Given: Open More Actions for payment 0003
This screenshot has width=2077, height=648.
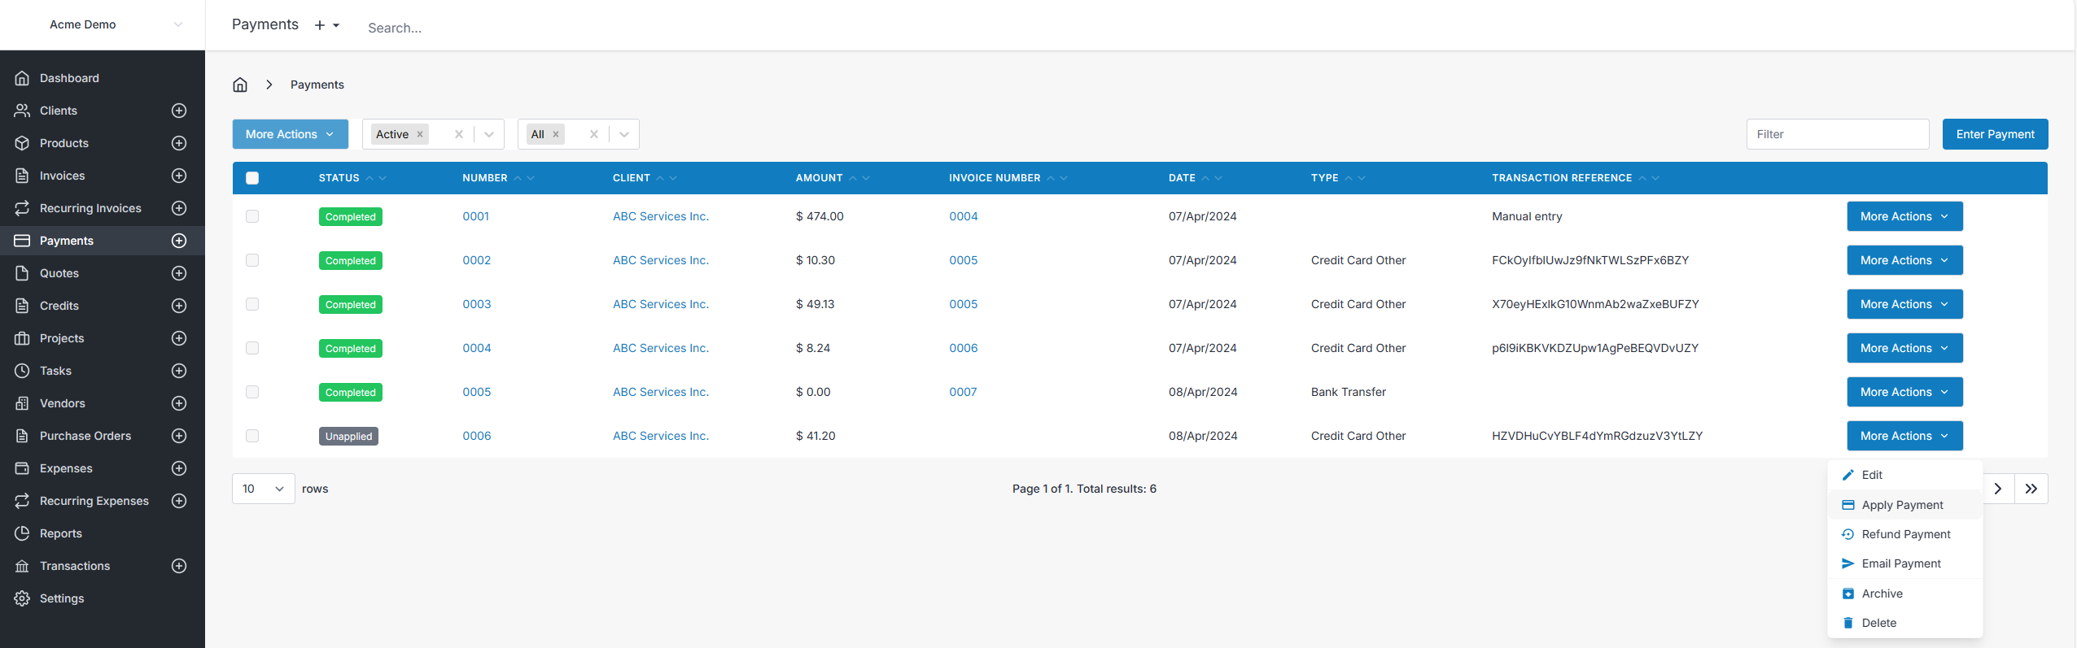Looking at the screenshot, I should [1904, 304].
